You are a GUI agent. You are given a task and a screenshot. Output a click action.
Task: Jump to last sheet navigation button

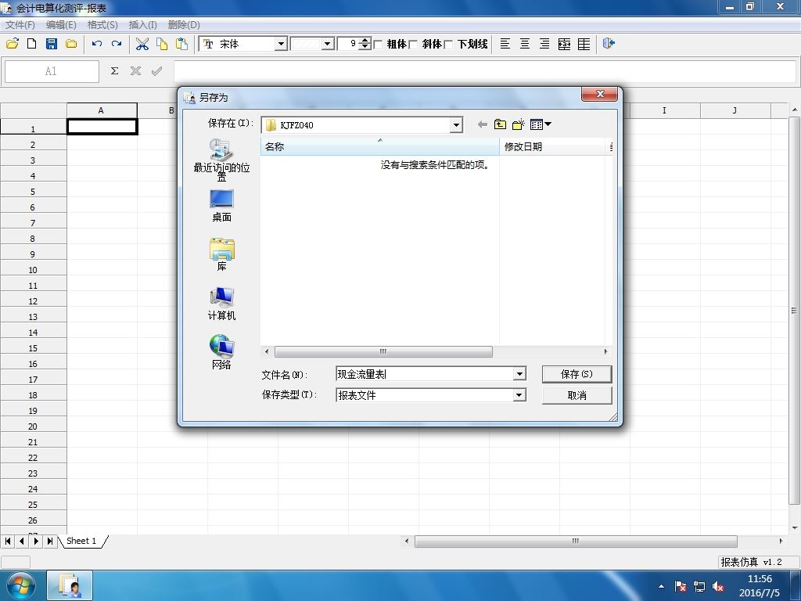pos(50,541)
